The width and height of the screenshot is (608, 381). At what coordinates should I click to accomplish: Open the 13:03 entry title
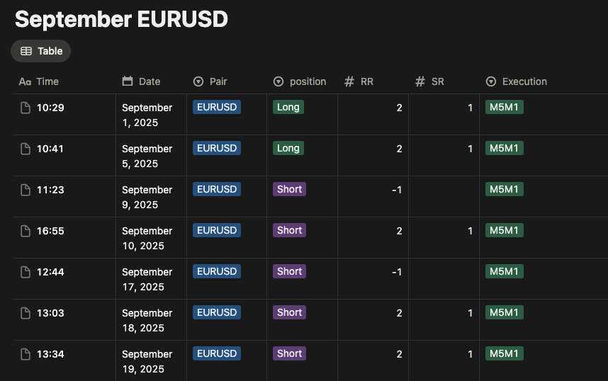point(50,313)
